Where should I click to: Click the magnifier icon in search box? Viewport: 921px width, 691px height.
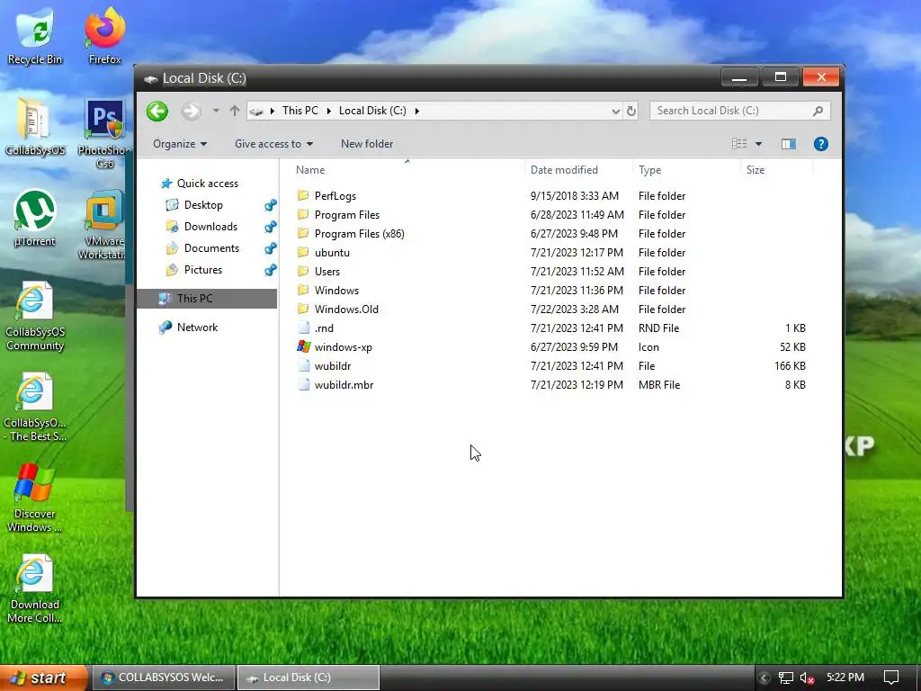pyautogui.click(x=818, y=111)
